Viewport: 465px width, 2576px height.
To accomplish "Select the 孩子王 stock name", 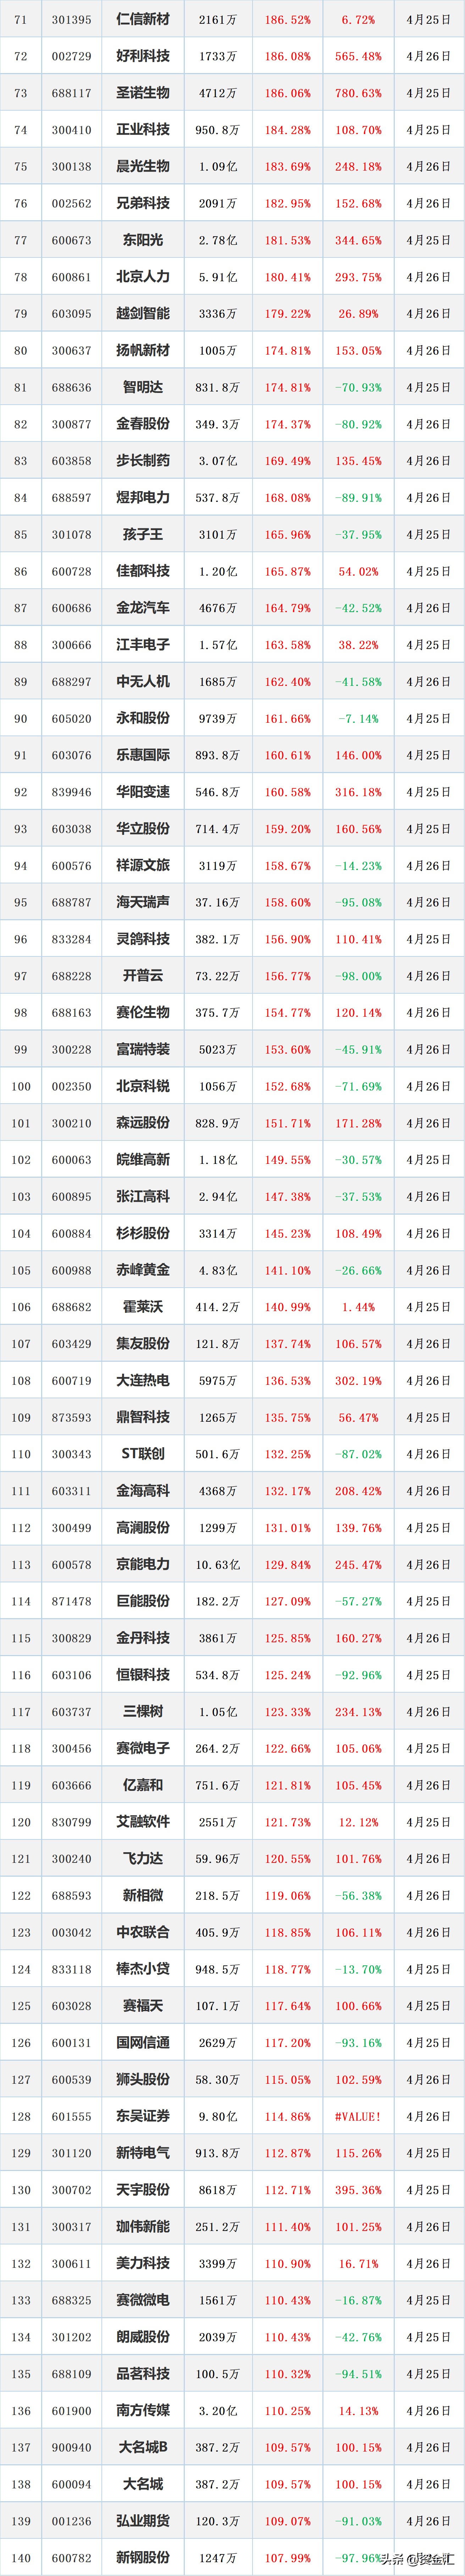I will 143,534.
